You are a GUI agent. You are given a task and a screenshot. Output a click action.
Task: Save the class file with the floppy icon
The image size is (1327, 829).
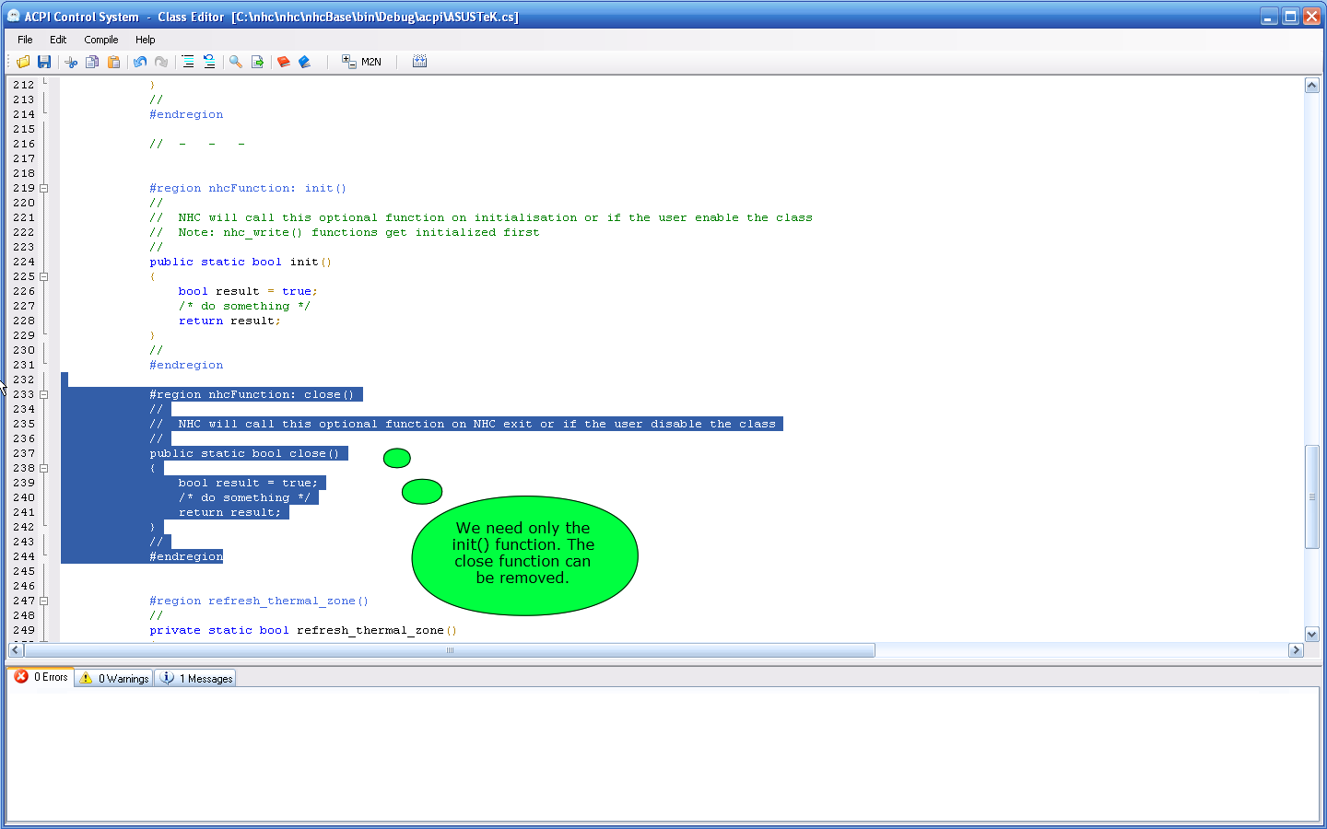point(43,62)
